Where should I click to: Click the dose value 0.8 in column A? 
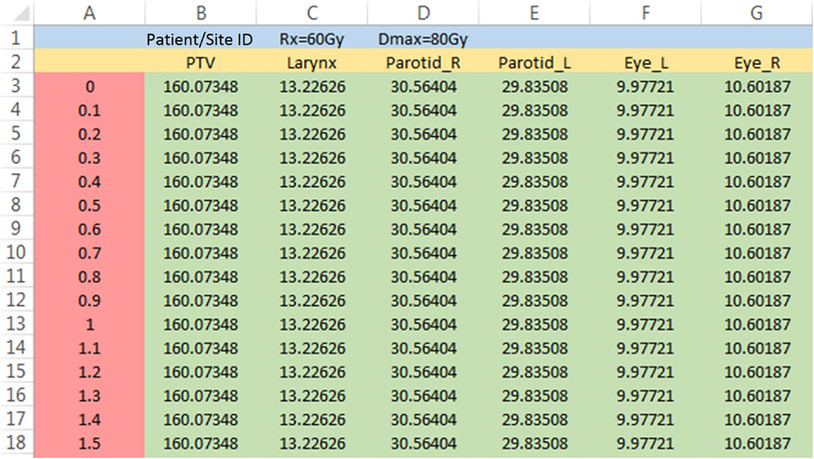[x=89, y=277]
